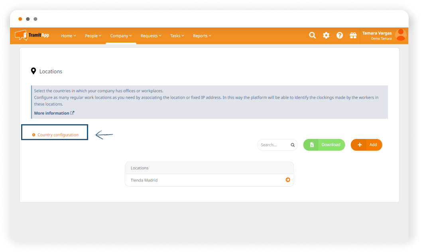423x252 pixels.
Task: Open the Company menu
Action: click(121, 36)
